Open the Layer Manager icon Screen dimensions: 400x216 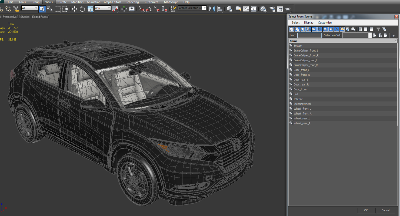pyautogui.click(x=229, y=9)
